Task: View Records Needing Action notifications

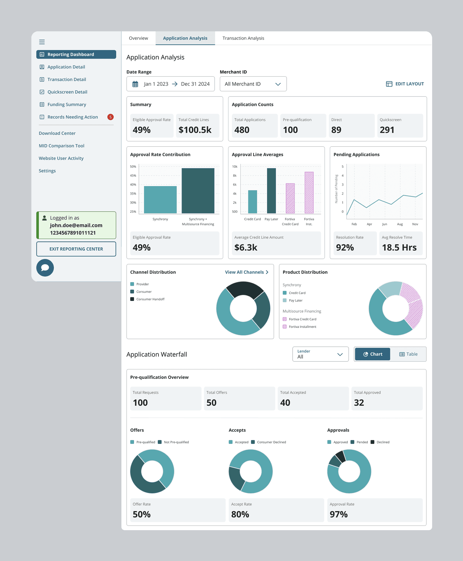Action: pyautogui.click(x=72, y=117)
